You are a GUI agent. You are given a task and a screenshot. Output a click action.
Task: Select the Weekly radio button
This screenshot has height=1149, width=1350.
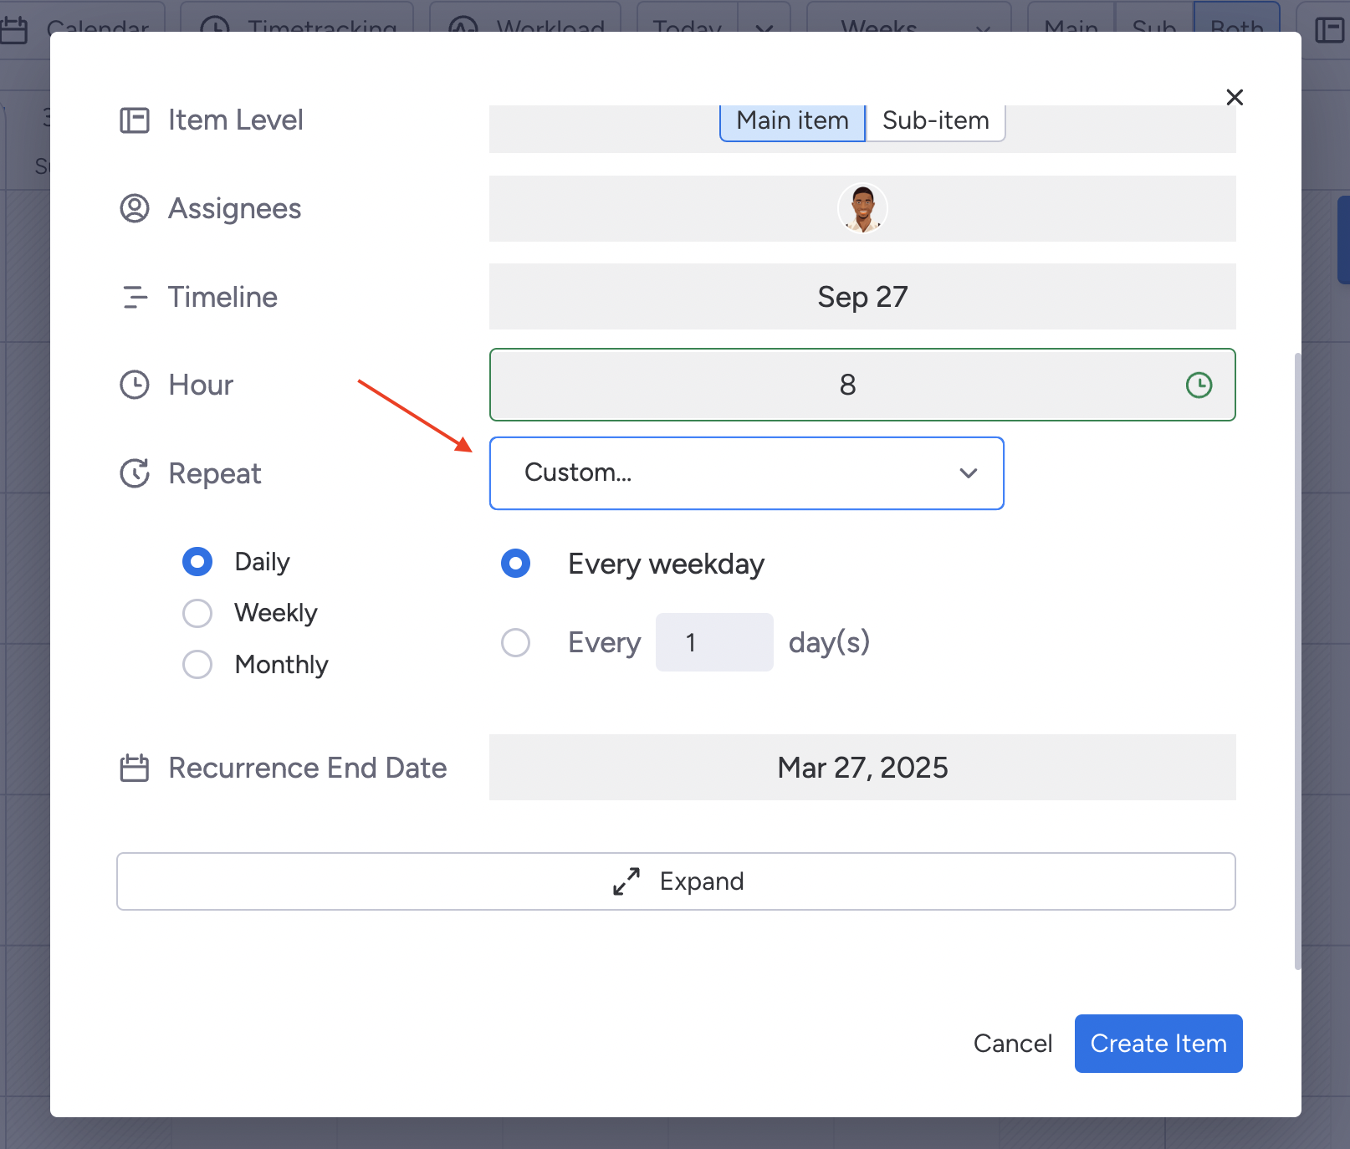197,613
